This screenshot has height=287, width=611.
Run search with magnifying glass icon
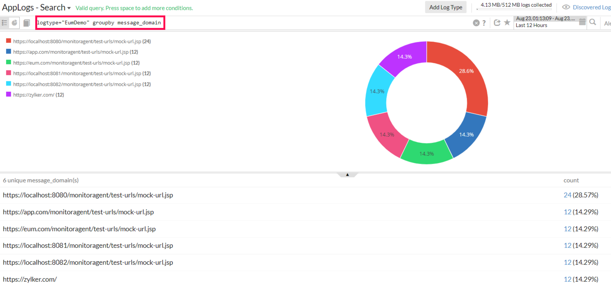pyautogui.click(x=593, y=22)
